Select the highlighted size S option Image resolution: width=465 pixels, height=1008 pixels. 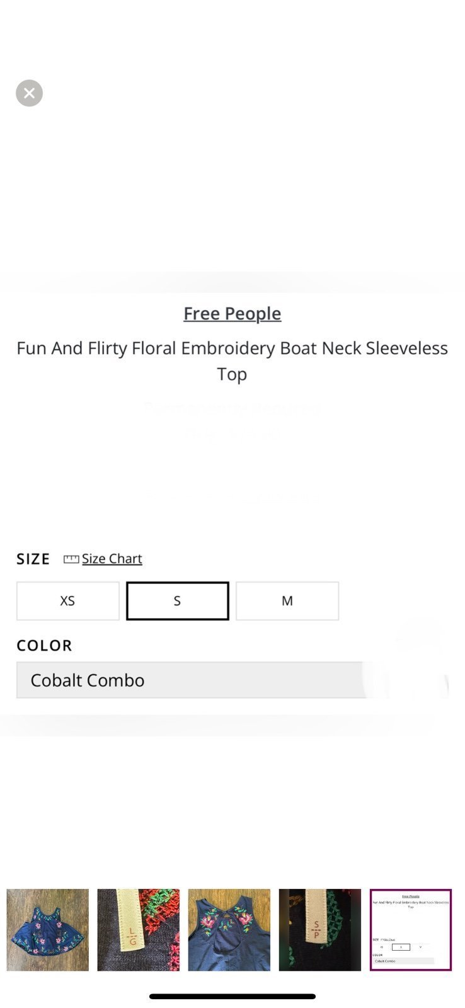pos(178,601)
